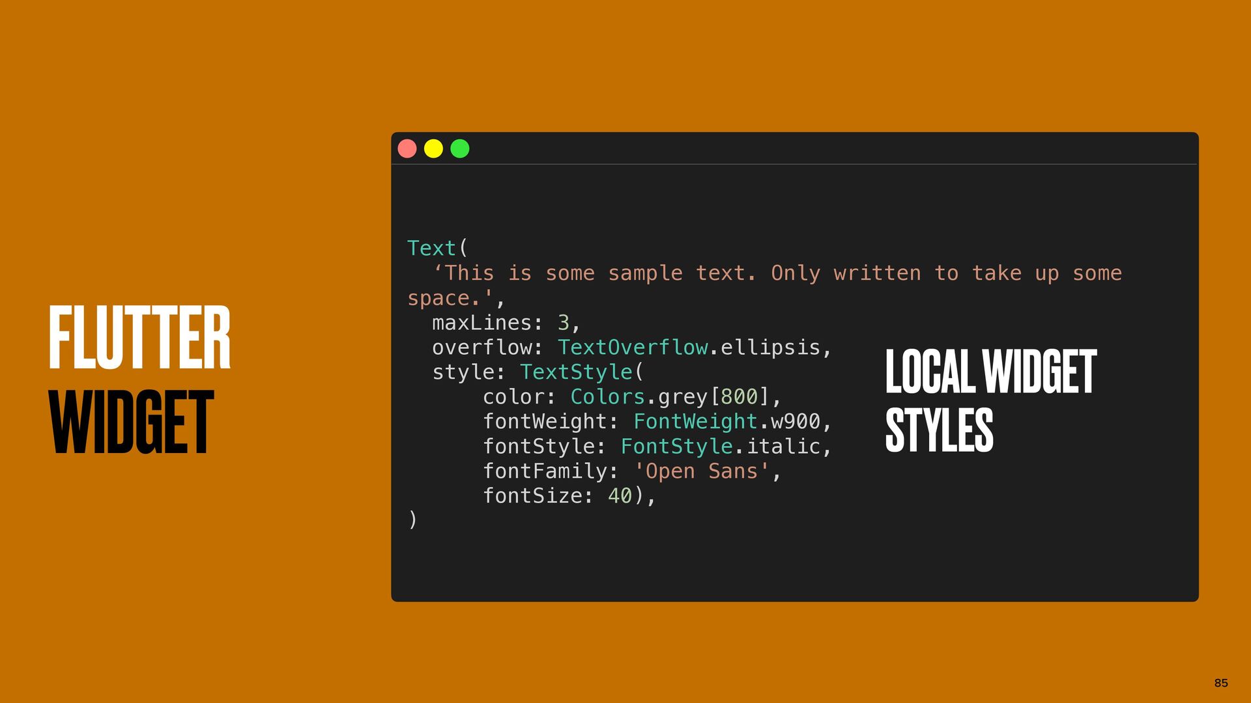Click 'FontWeight' in the fontWeight line

(695, 422)
